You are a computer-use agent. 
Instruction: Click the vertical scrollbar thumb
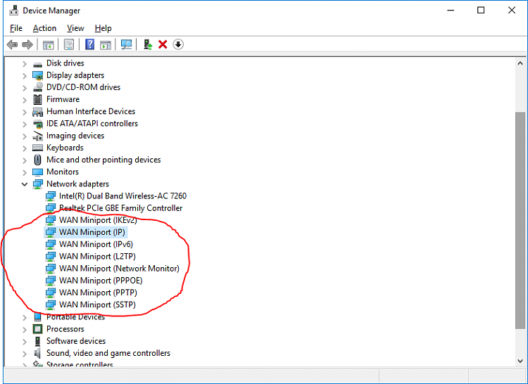pos(520,220)
